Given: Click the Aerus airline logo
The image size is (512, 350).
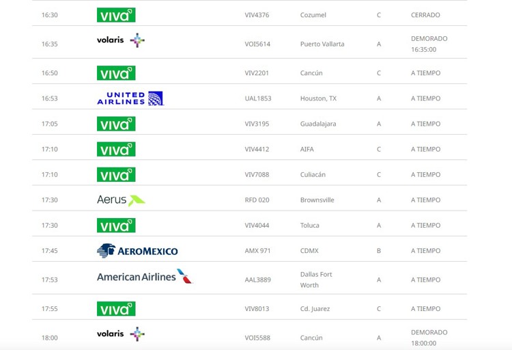Looking at the screenshot, I should tap(121, 200).
